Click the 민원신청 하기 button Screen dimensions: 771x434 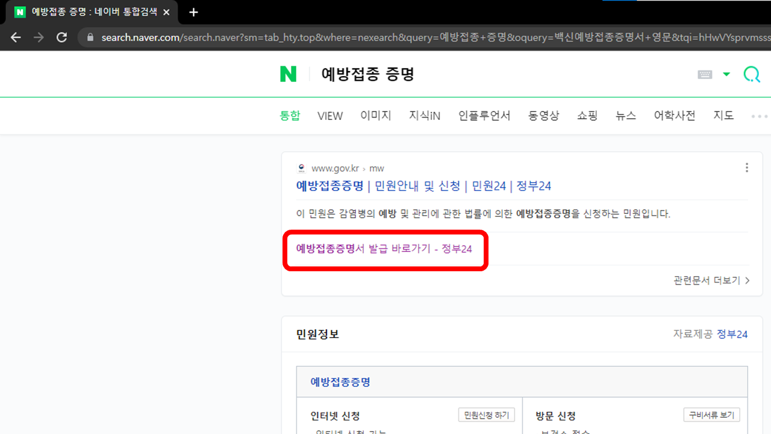tap(487, 415)
